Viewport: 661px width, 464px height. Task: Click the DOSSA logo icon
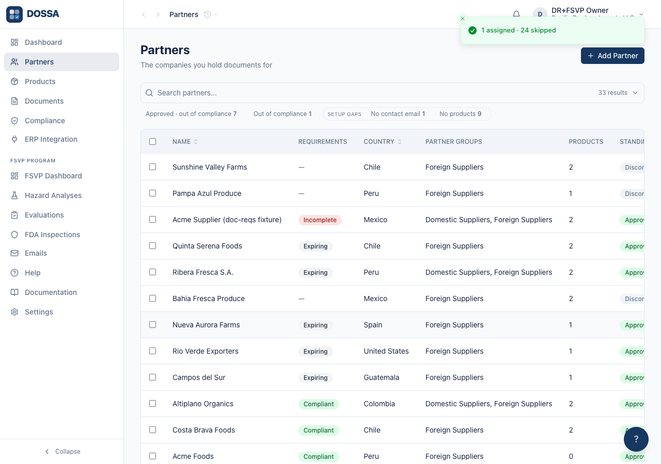[14, 14]
